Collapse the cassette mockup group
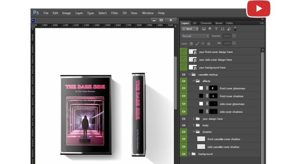 pyautogui.click(x=190, y=74)
